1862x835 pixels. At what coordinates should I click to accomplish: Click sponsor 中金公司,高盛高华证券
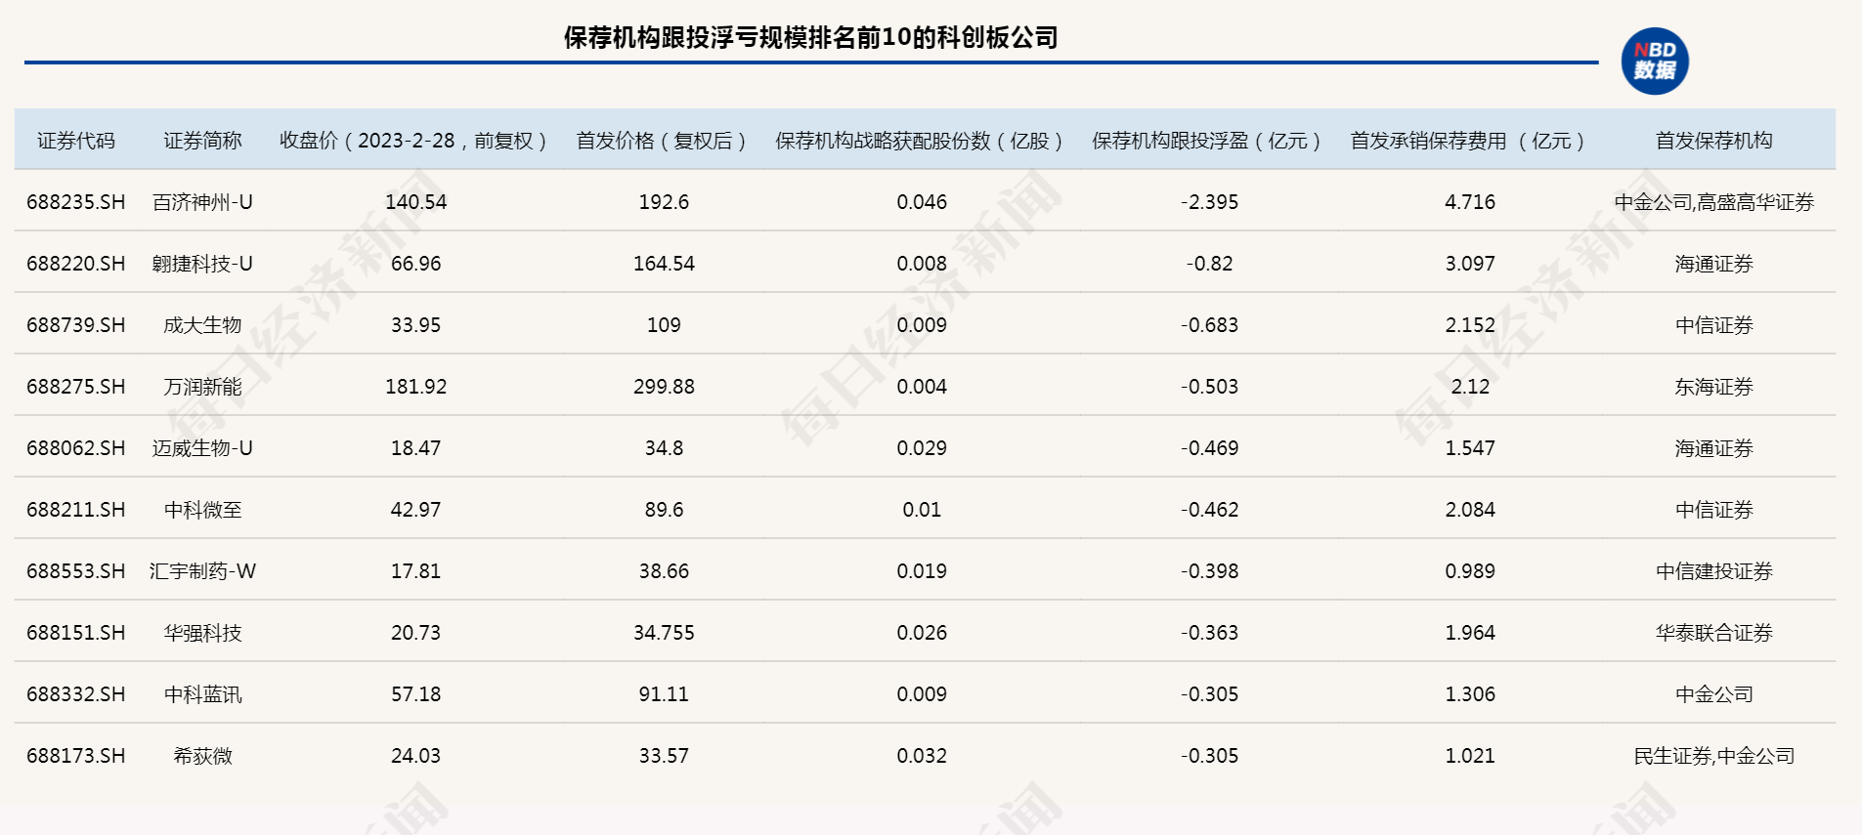pos(1713,202)
